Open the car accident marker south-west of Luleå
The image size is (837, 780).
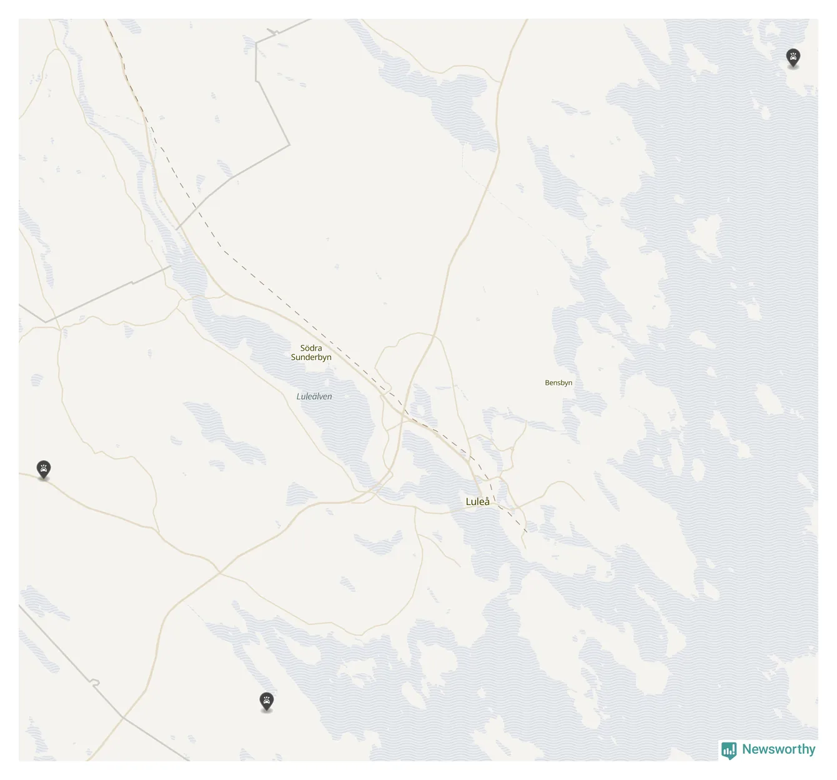tap(267, 702)
